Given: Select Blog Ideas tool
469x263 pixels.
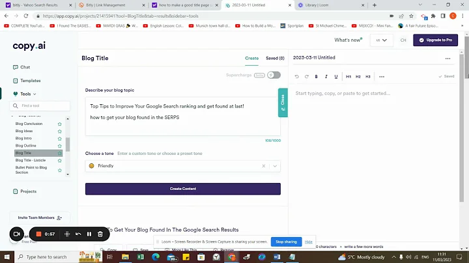Looking at the screenshot, I should point(24,131).
